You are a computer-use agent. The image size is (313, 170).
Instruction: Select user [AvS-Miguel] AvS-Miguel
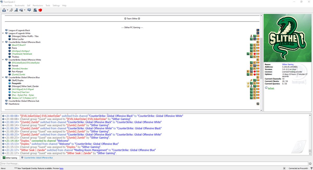point(23,89)
